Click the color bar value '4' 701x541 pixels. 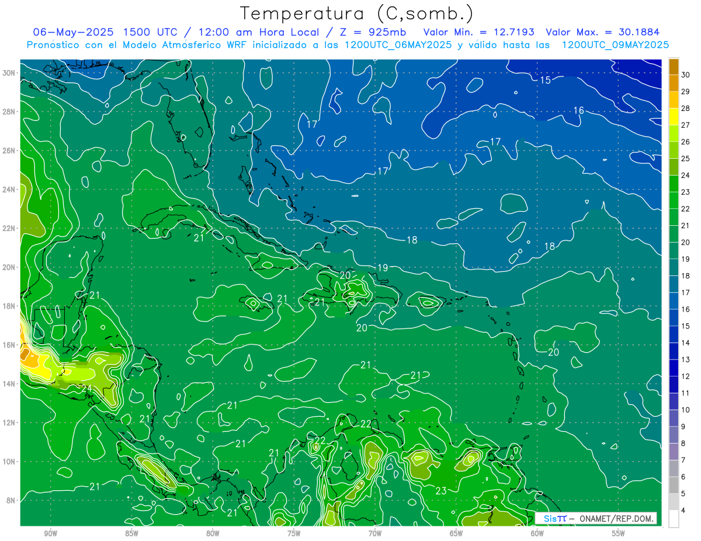(x=684, y=511)
